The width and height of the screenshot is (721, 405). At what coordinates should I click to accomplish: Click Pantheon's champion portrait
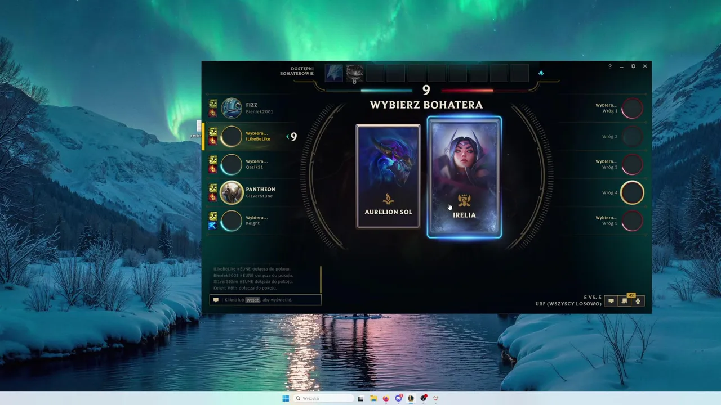click(232, 192)
